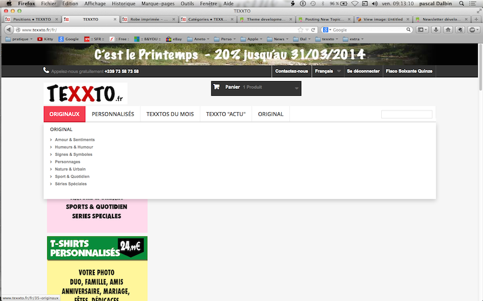Expand the texxto bookmarks folder
The width and height of the screenshot is (483, 301).
point(327,39)
